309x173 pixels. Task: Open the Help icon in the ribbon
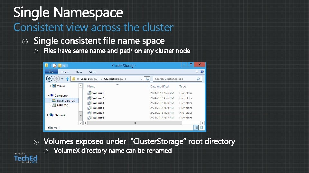[x=202, y=72]
